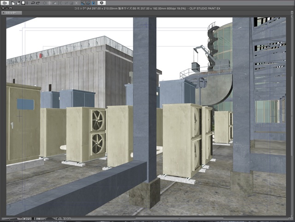Click the vertical scrollbar beside canvas
Image resolution: width=295 pixels, height=222 pixels.
[x=291, y=117]
